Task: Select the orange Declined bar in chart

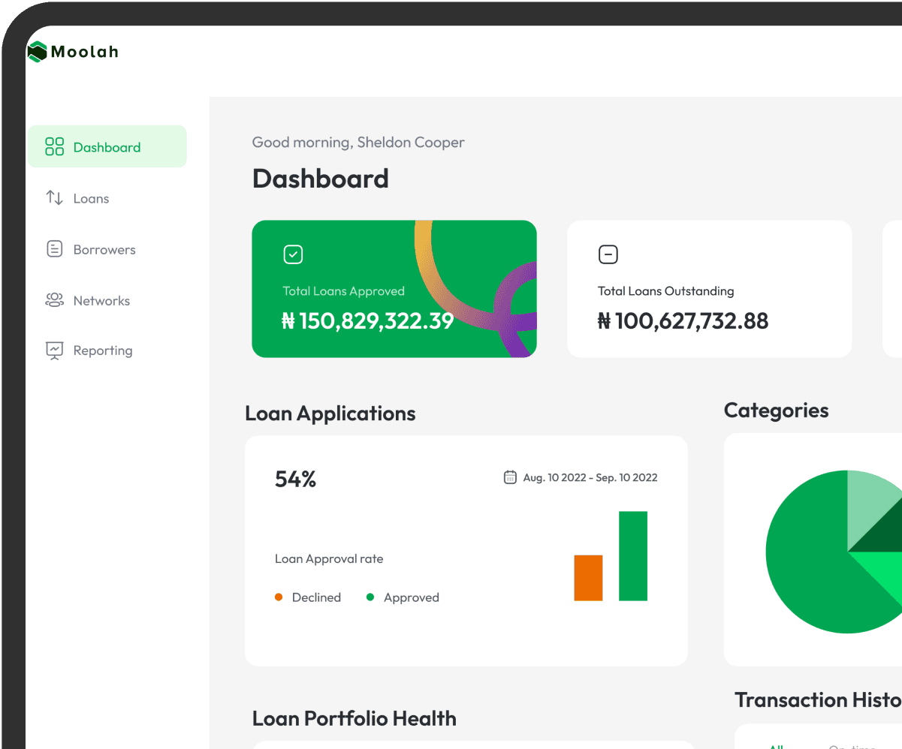Action: point(588,578)
